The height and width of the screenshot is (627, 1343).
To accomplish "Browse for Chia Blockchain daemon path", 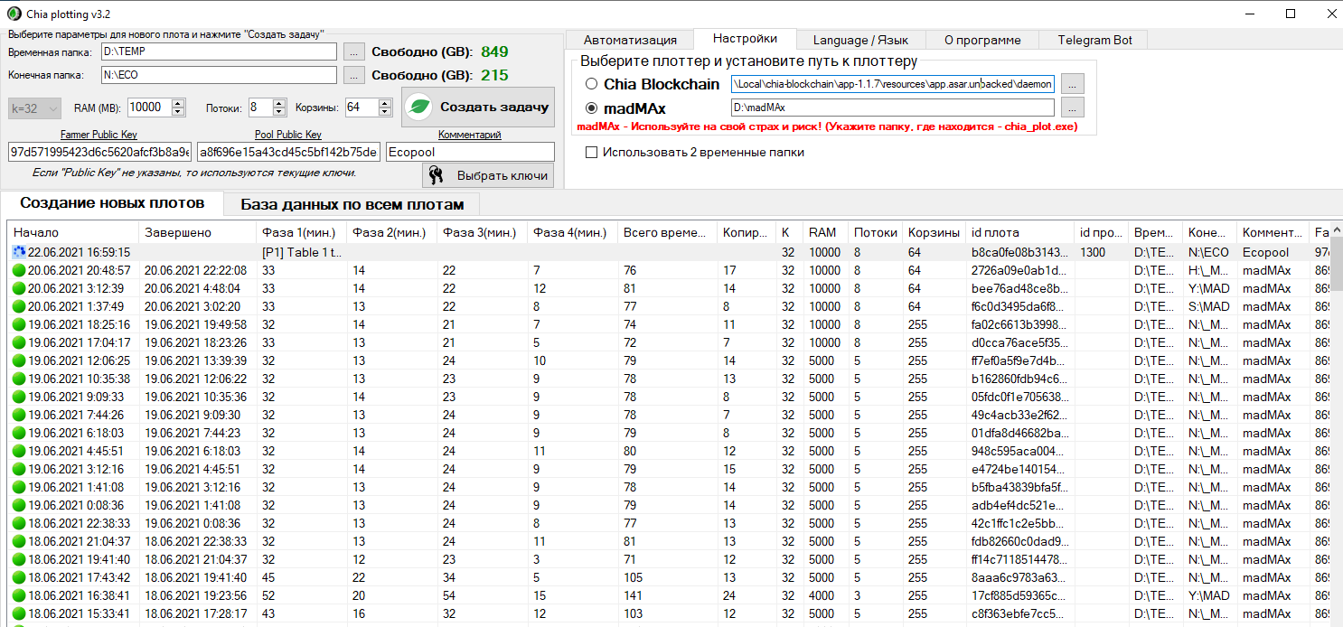I will 1071,84.
